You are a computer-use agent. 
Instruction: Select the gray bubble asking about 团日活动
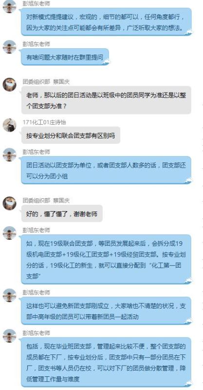tap(106, 100)
